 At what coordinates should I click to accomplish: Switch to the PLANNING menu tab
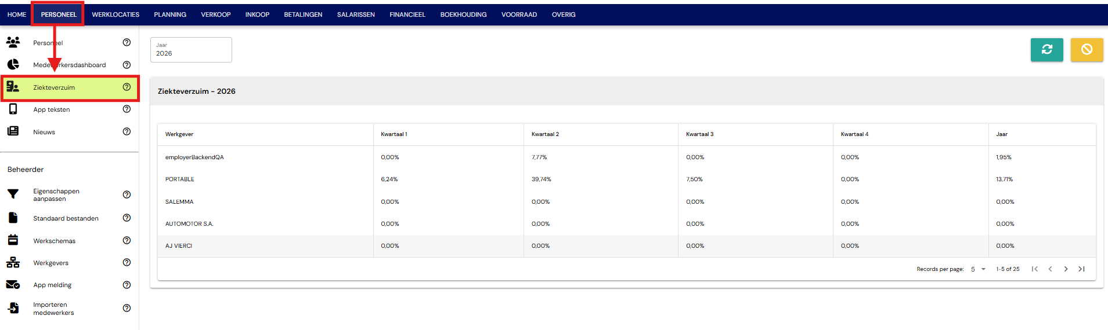click(170, 14)
